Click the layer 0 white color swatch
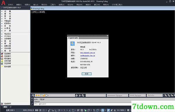 pos(46,95)
